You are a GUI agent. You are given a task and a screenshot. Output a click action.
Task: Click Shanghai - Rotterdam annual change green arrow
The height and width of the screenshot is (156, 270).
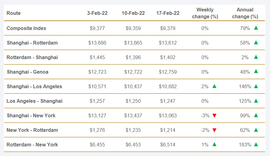tap(256, 42)
